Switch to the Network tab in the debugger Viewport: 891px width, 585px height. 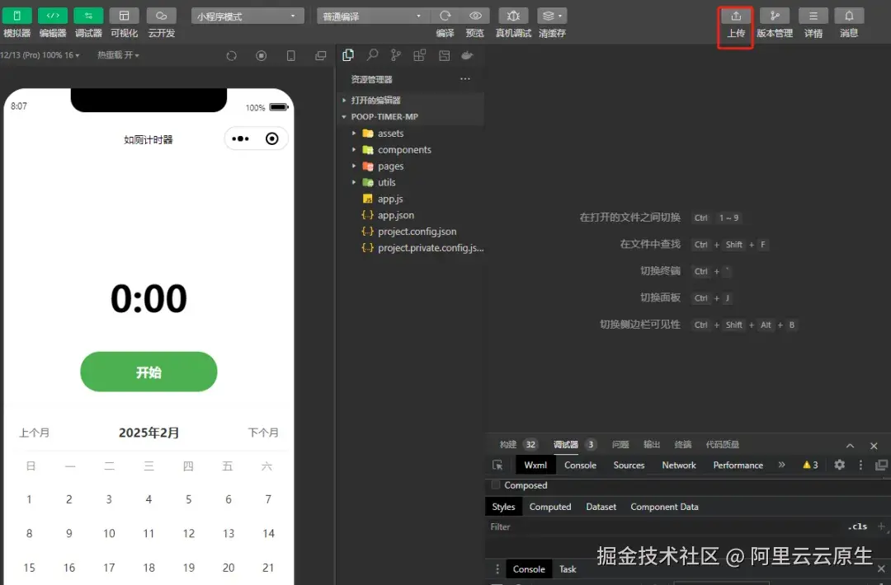point(677,465)
